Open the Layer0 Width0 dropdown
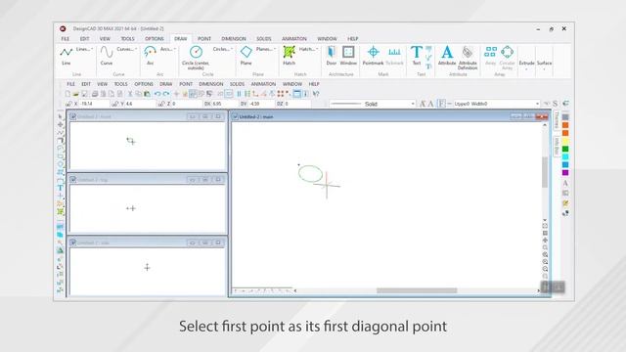This screenshot has width=626, height=352. [x=496, y=104]
